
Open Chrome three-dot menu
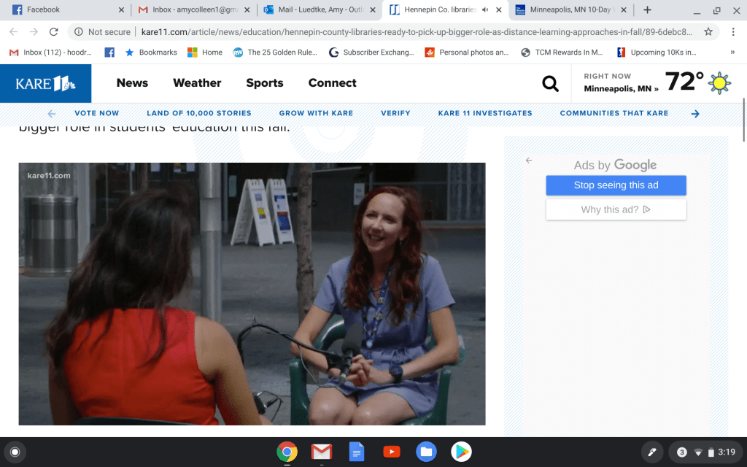point(733,32)
